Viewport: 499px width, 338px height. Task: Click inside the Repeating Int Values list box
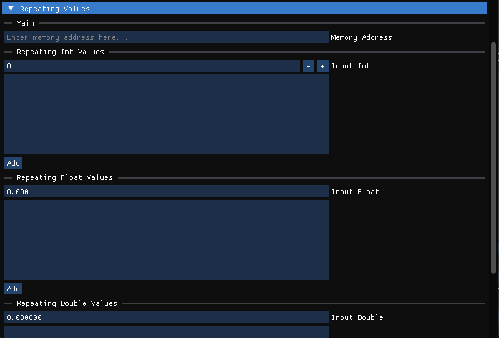tap(166, 114)
